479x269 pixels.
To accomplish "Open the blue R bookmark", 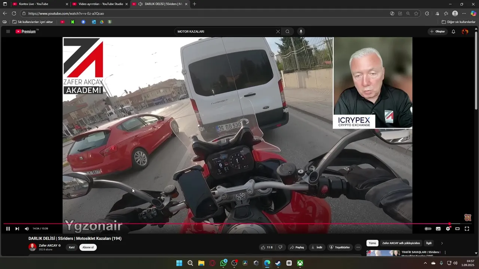I will click(83, 22).
